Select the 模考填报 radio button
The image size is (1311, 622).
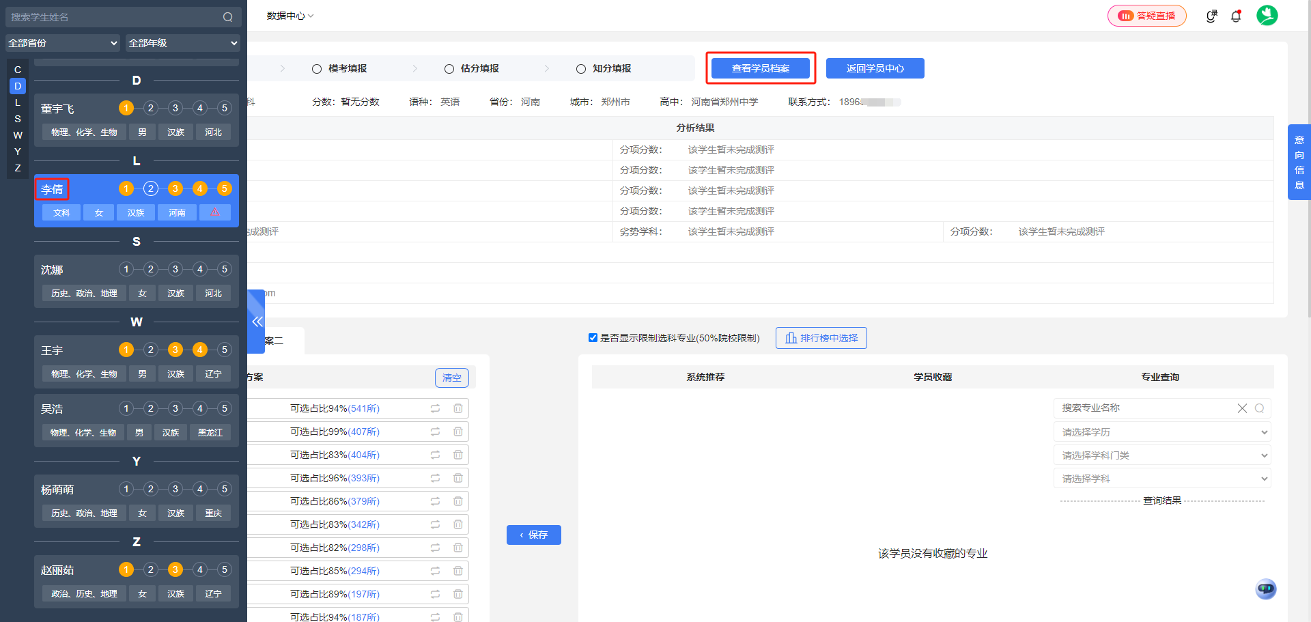(316, 68)
